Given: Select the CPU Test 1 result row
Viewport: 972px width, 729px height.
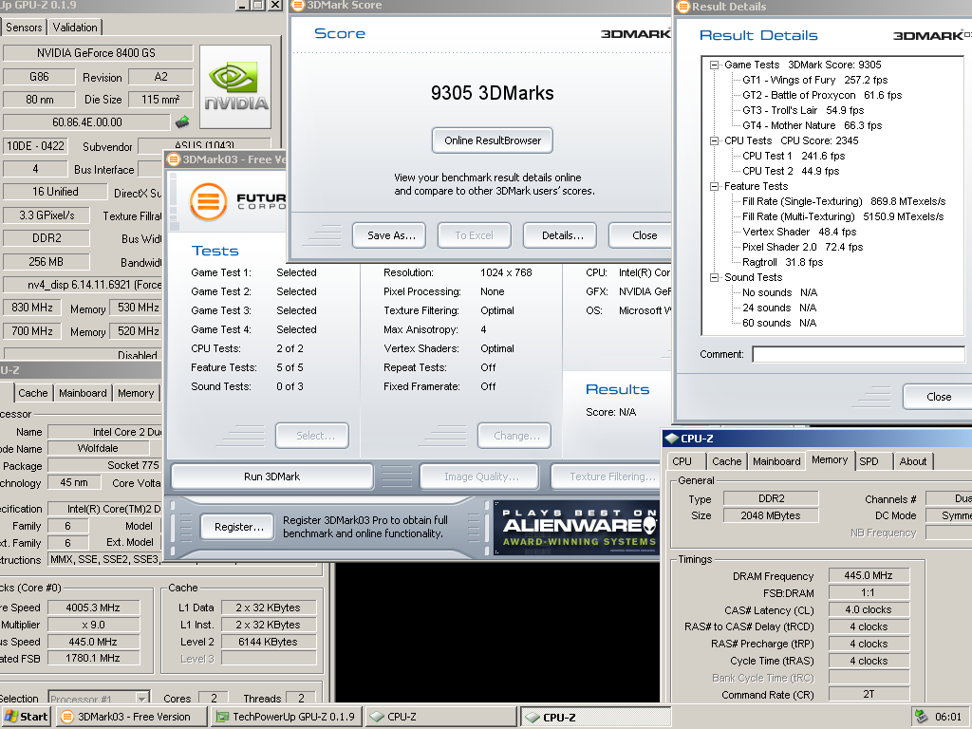Looking at the screenshot, I should coord(794,157).
